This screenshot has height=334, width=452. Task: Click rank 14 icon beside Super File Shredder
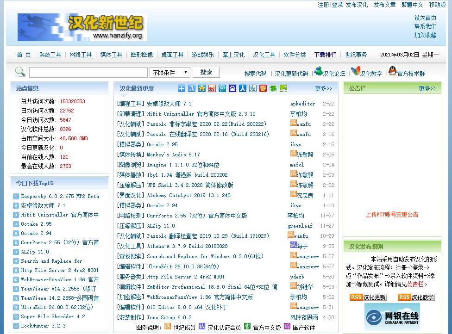pyautogui.click(x=16, y=317)
